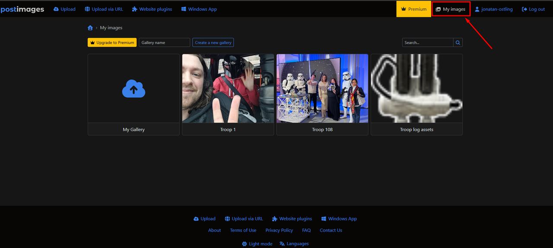The width and height of the screenshot is (553, 248).
Task: Open Contact Us footer link
Action: [331, 230]
